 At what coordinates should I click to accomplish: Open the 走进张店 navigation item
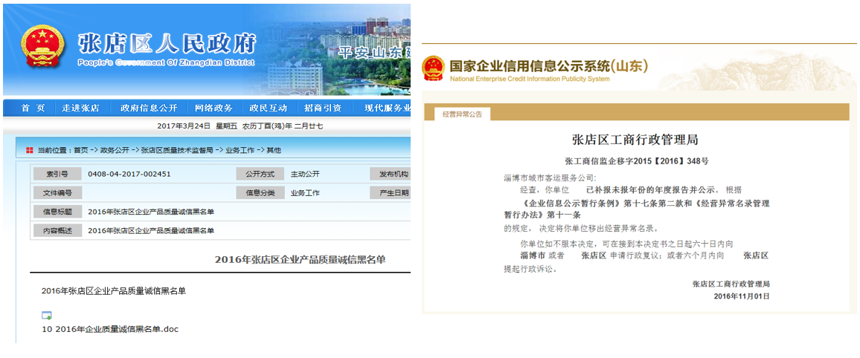pos(80,108)
